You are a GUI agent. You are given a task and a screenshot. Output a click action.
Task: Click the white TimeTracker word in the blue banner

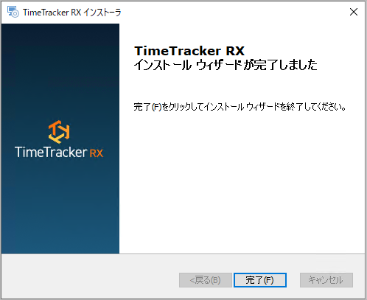click(x=51, y=152)
